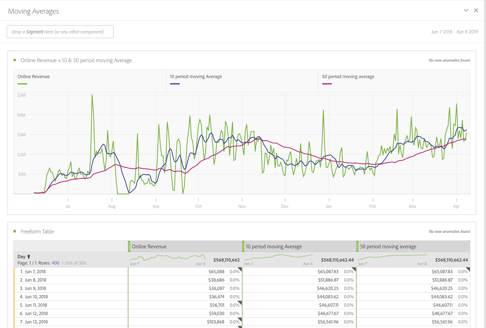Select the Online Revenue table column header
This screenshot has width=486, height=328.
(x=185, y=246)
